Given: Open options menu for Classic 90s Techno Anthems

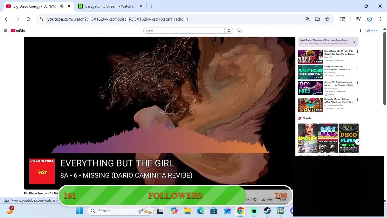Looking at the screenshot, I should point(357,83).
